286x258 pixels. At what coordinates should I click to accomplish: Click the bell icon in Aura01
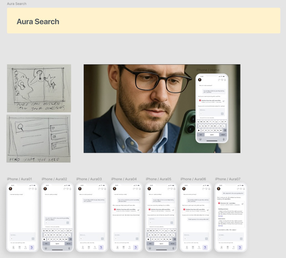point(36,189)
